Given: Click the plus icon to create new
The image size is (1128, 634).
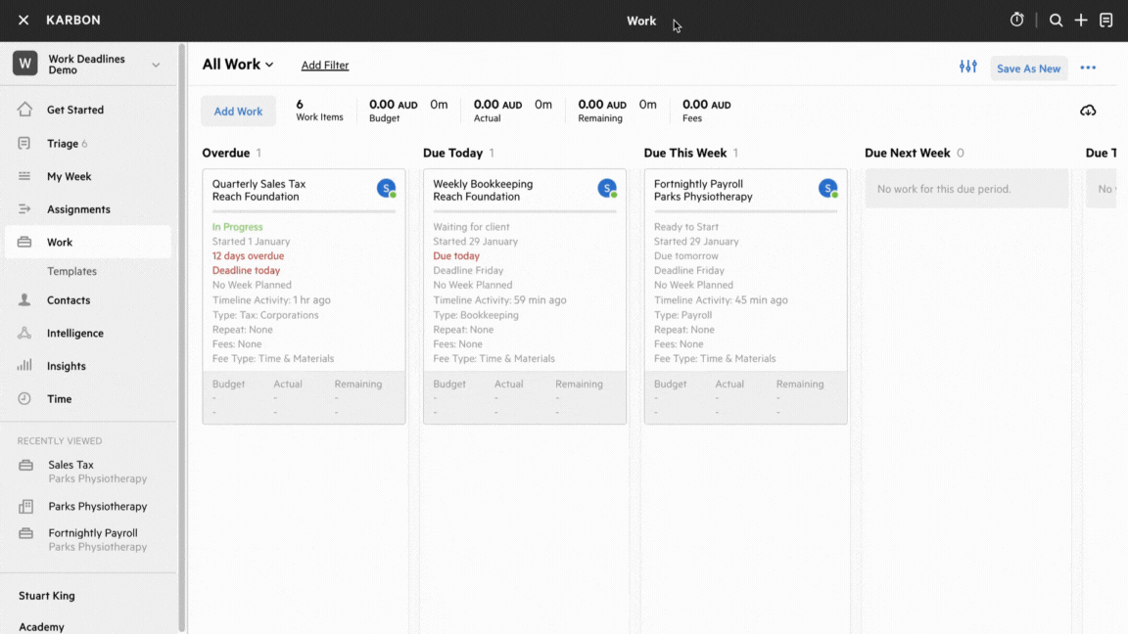Looking at the screenshot, I should [x=1081, y=21].
